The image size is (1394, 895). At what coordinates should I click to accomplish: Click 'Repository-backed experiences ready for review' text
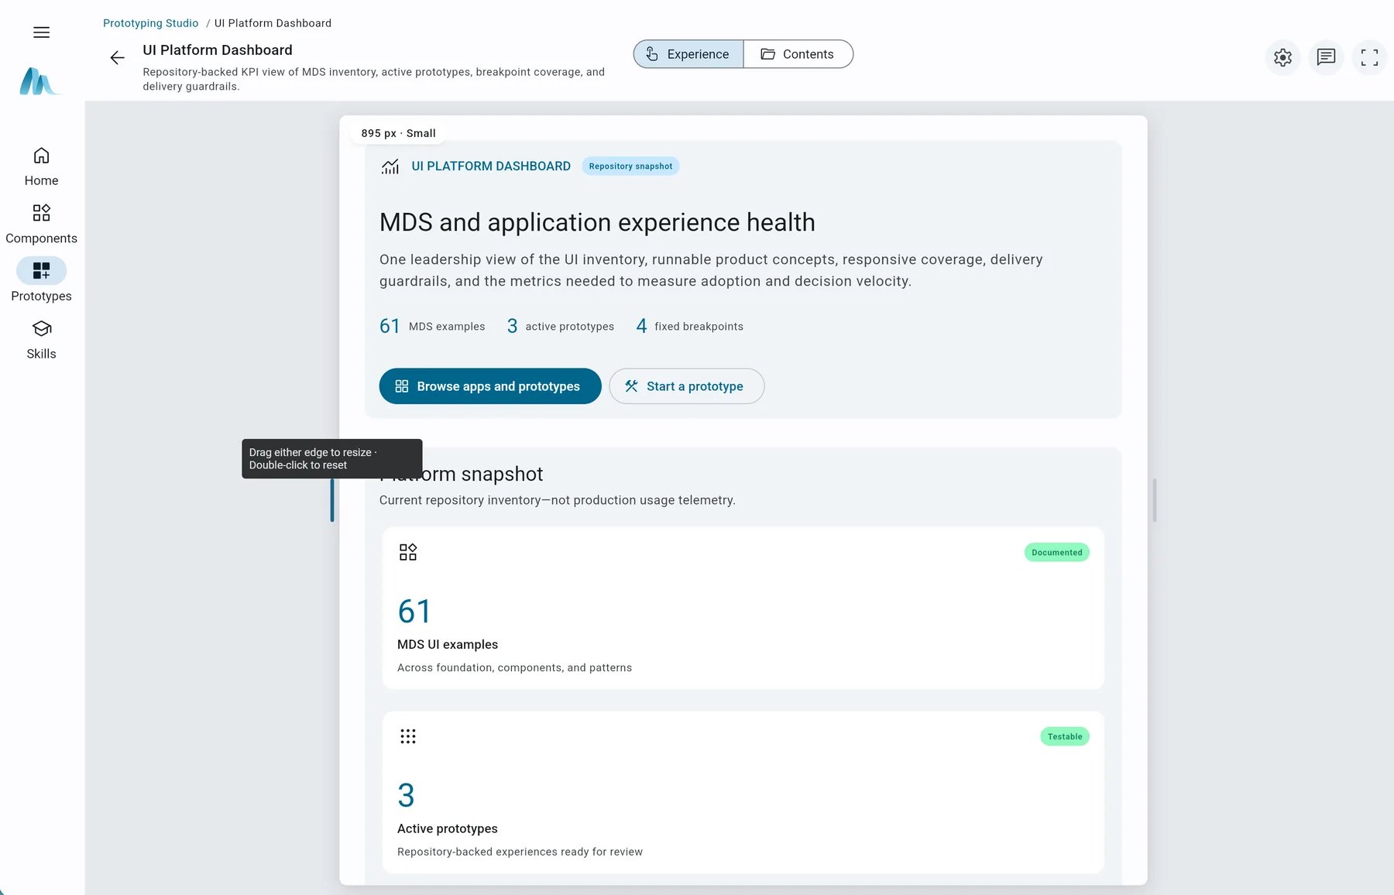[x=520, y=852]
